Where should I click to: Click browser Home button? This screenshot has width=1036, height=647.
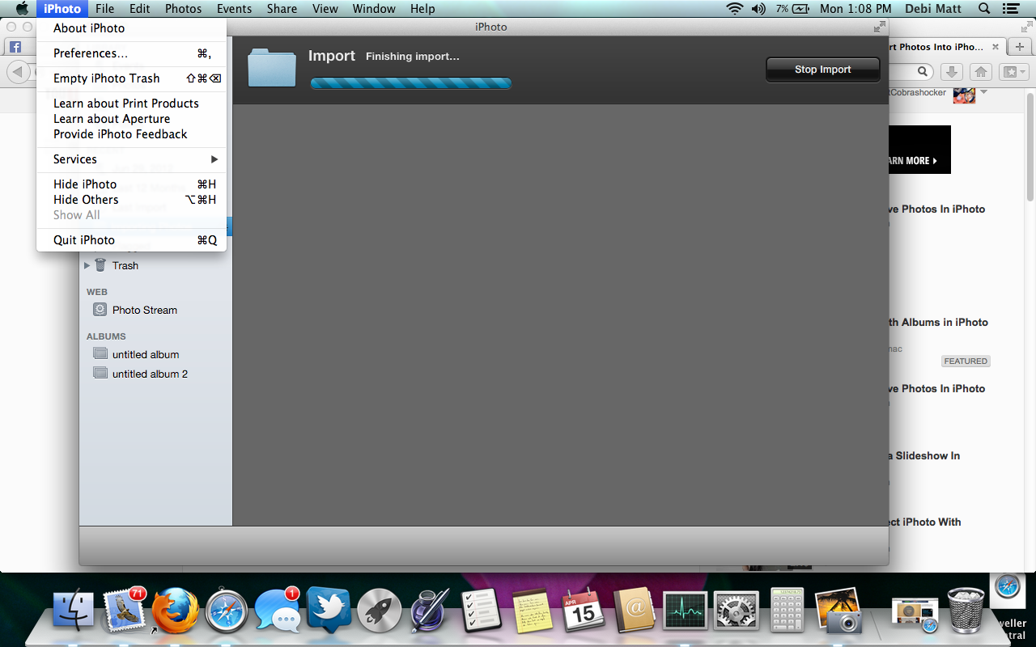[x=980, y=72]
